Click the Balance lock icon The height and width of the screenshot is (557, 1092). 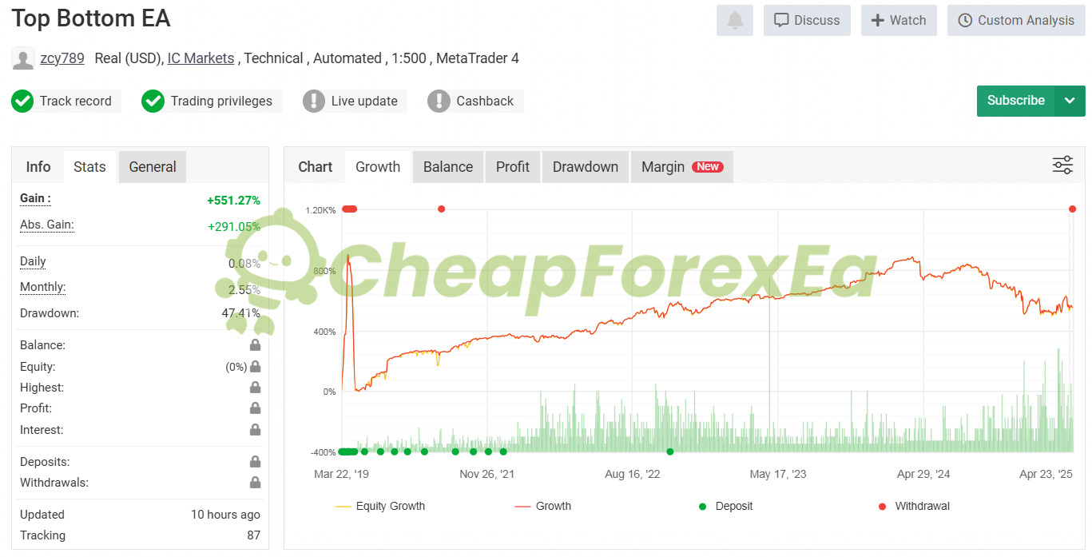tap(255, 345)
